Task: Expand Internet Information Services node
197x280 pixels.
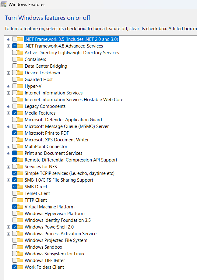Action: click(8, 93)
